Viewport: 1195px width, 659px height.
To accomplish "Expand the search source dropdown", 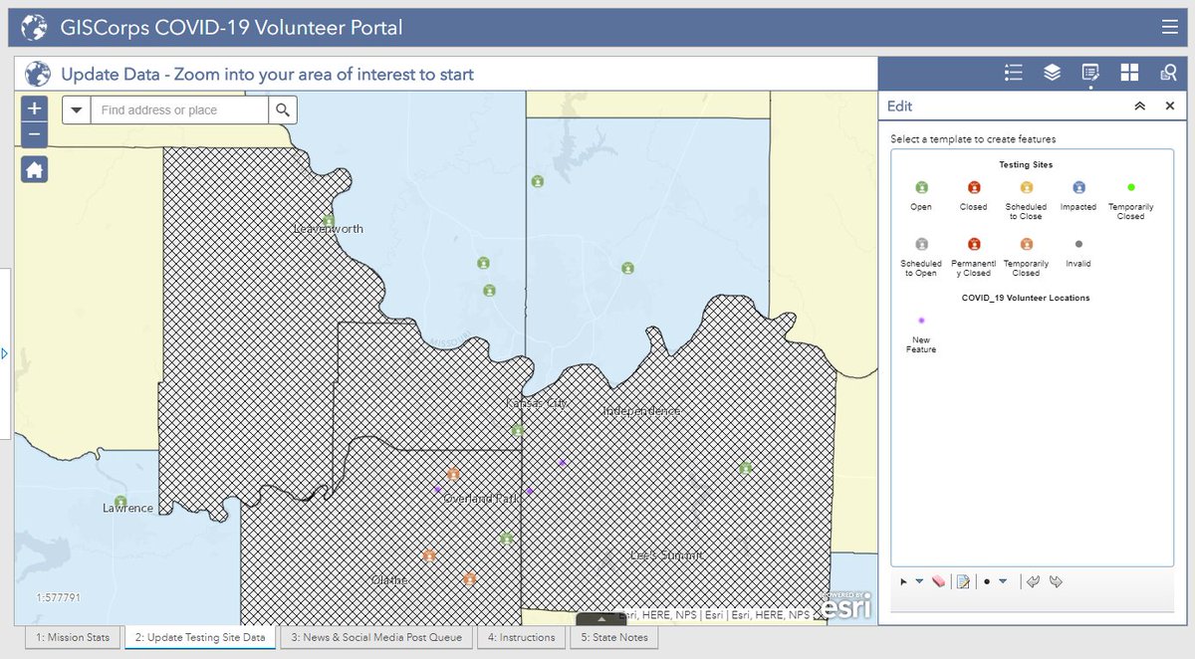I will [77, 110].
